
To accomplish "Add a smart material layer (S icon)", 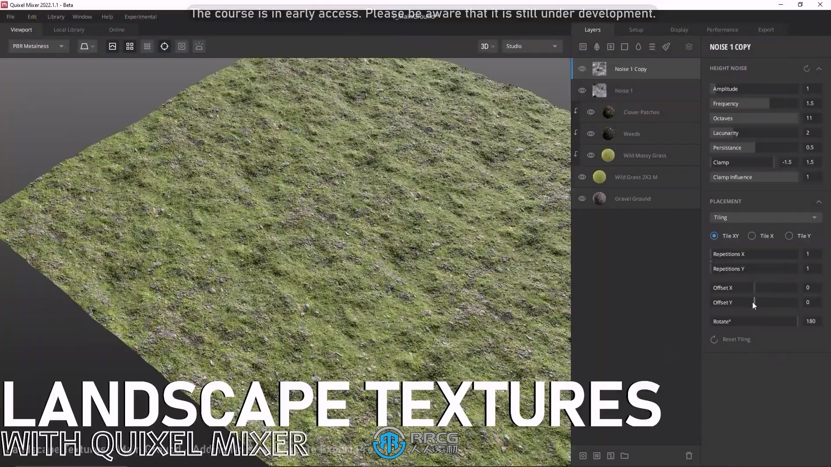I will click(611, 47).
